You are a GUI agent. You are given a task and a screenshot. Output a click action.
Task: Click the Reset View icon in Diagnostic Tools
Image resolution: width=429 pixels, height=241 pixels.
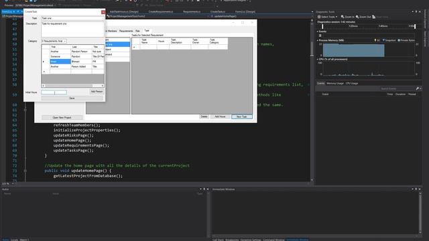click(380, 17)
